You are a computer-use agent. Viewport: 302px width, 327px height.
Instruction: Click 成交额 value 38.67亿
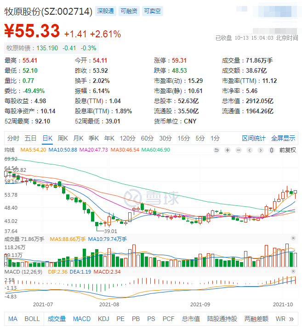coord(256,71)
